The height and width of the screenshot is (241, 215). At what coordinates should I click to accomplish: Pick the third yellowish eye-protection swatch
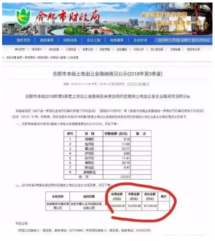coord(136,84)
